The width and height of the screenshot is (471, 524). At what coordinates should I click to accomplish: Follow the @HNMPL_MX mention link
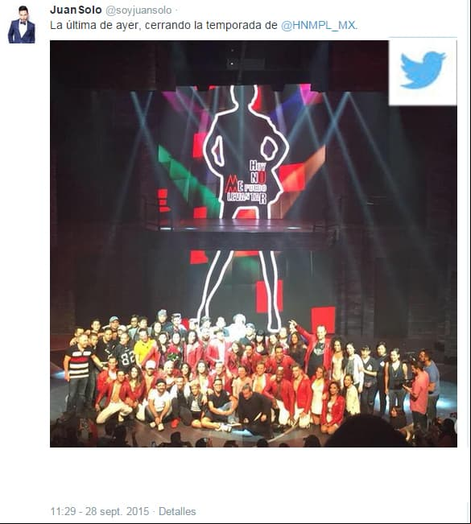click(x=319, y=26)
